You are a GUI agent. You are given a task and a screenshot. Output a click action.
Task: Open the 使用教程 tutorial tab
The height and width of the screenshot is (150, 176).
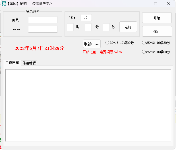point(29,63)
